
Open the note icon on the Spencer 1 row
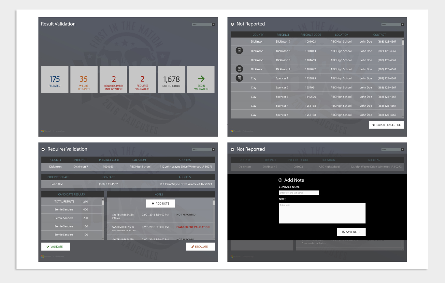[239, 78]
